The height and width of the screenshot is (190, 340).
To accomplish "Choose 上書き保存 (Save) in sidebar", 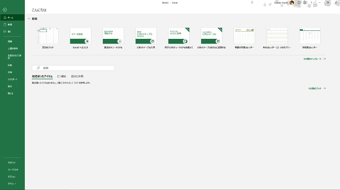I will [x=12, y=49].
